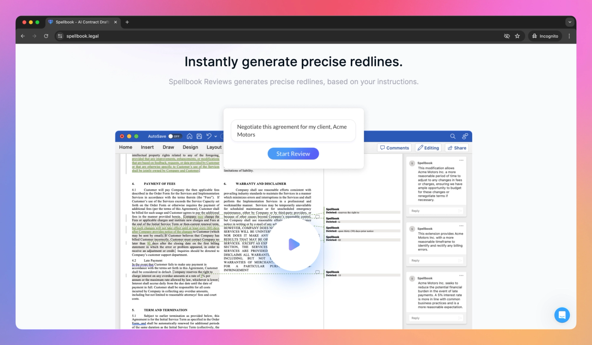Switch to the Layout ribbon tab
The width and height of the screenshot is (592, 345).
point(214,147)
